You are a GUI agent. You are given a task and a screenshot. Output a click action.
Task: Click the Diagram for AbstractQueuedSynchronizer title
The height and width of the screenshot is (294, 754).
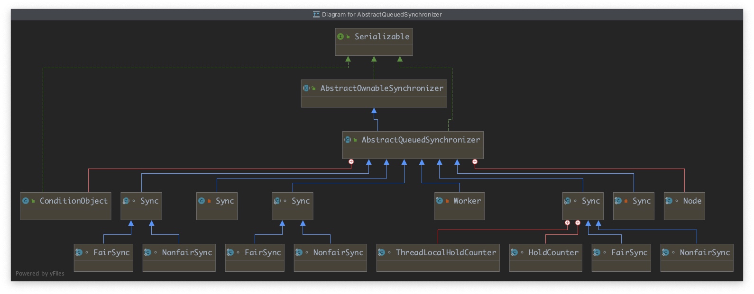382,15
